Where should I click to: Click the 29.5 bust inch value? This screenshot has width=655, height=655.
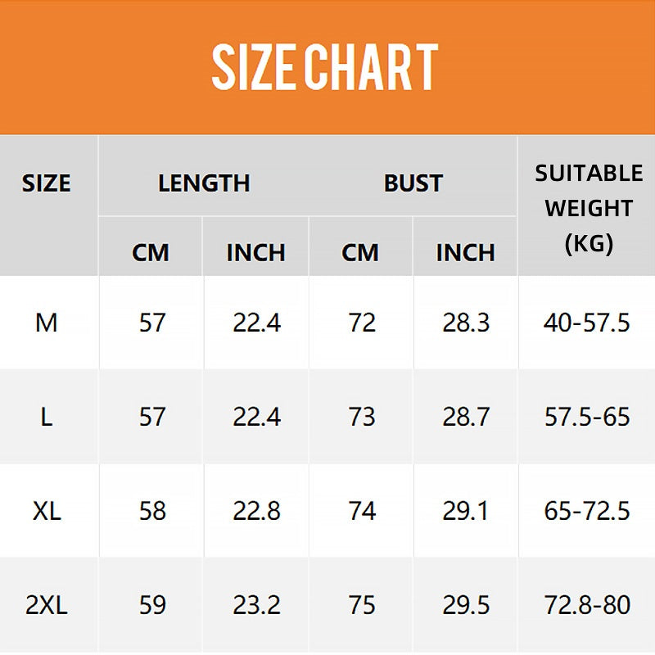point(466,605)
